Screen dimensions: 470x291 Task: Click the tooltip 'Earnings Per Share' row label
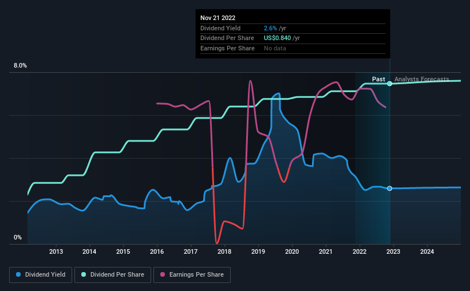pos(227,48)
